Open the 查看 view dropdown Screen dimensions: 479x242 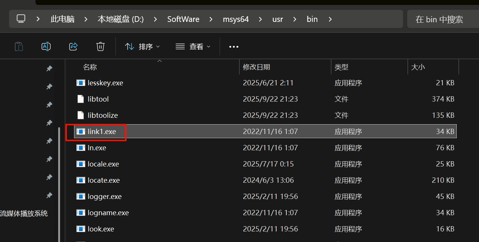pos(193,46)
